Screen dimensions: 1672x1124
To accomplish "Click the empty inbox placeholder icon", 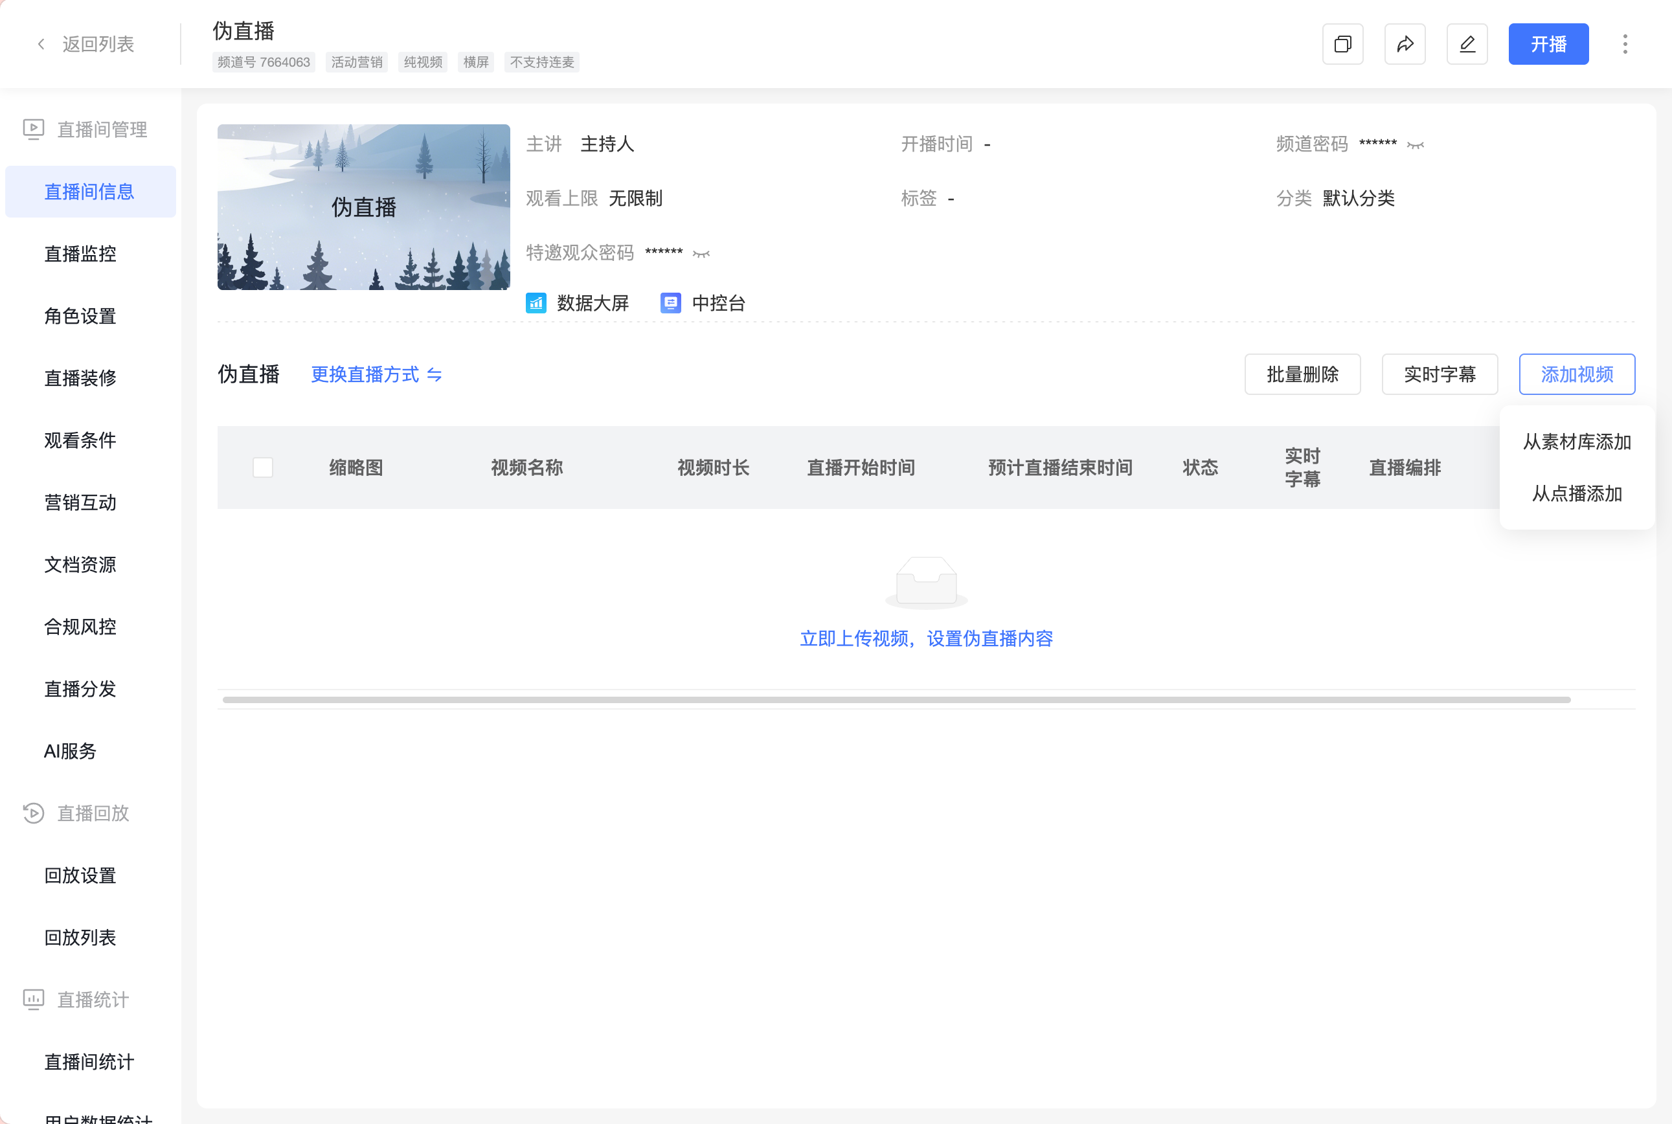I will [927, 582].
